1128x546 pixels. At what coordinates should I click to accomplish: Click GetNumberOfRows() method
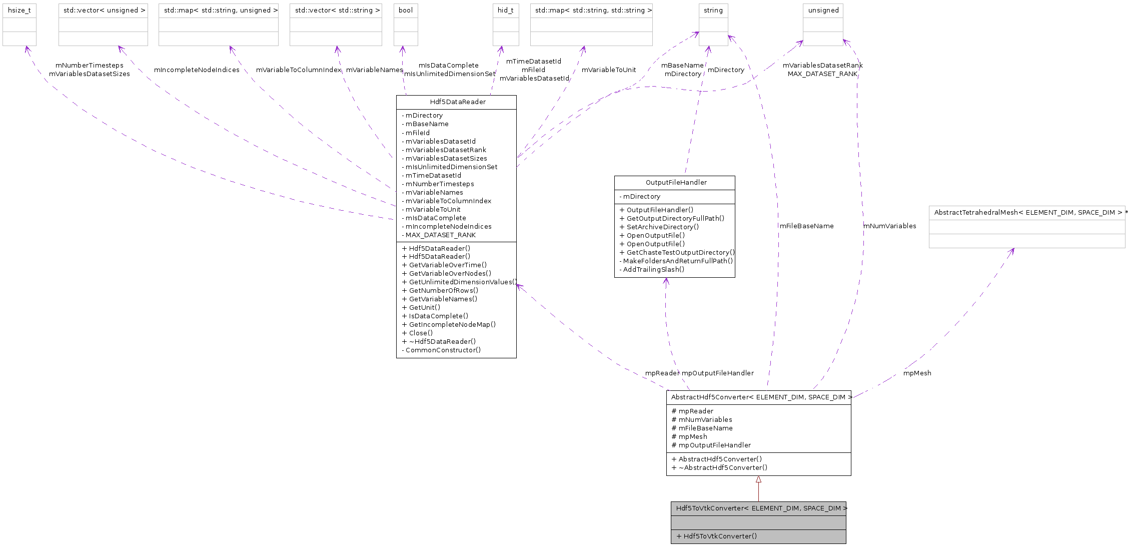[440, 291]
